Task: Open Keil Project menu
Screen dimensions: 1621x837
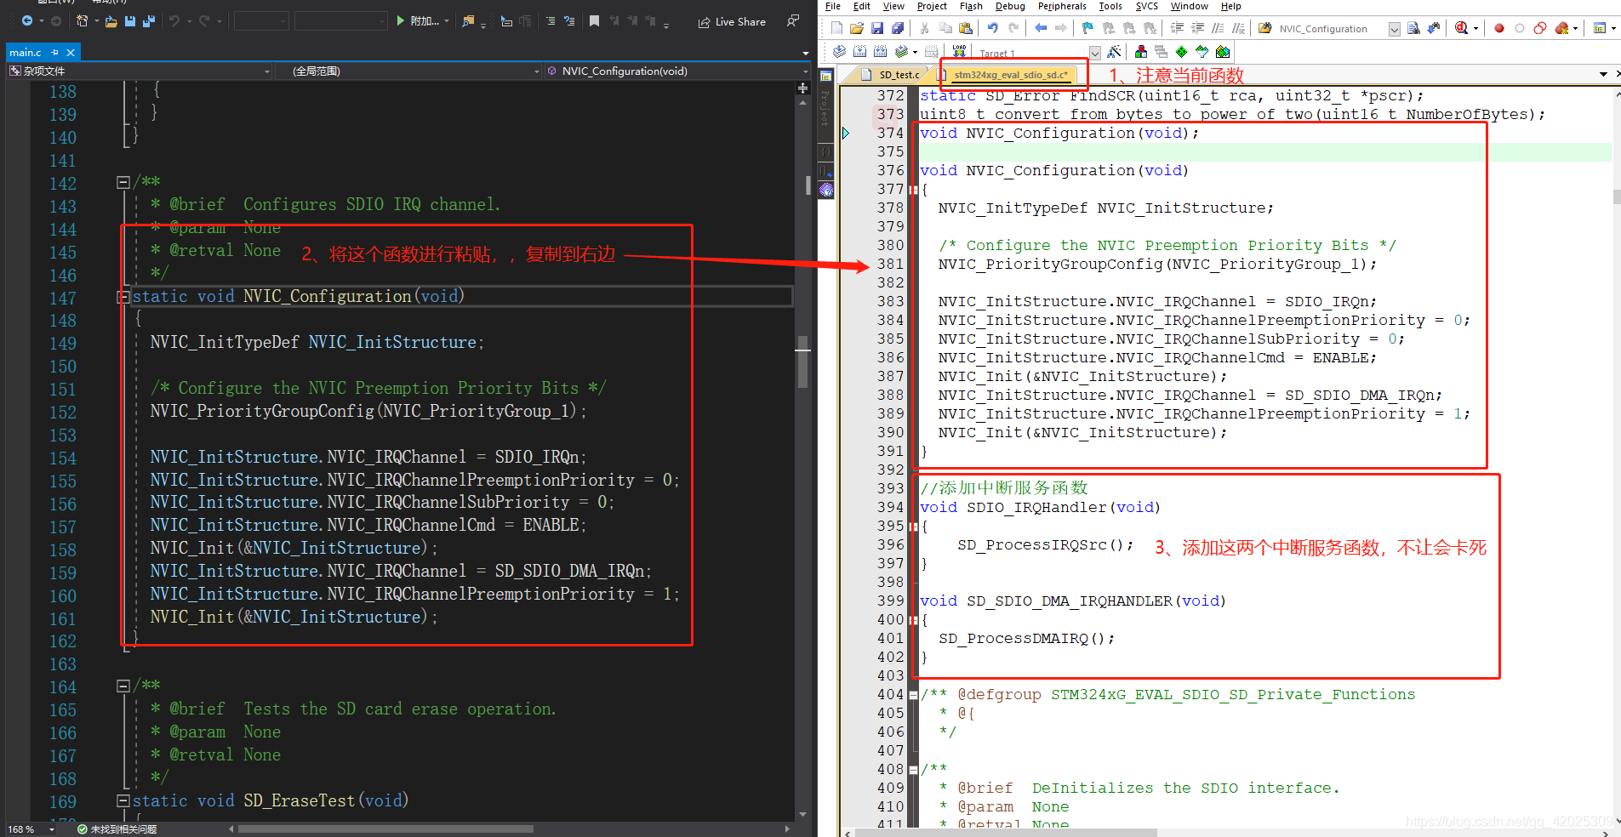Action: 932,6
